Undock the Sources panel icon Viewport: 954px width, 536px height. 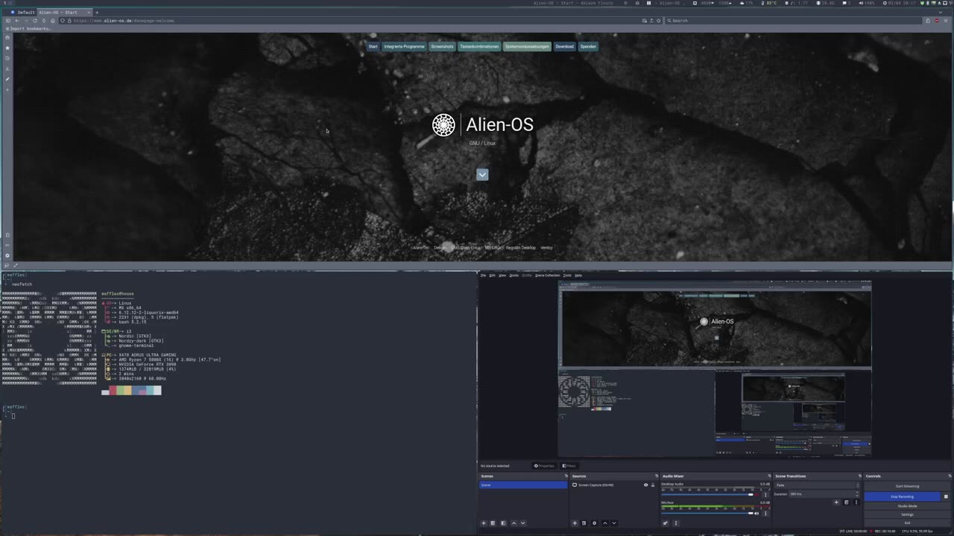pyautogui.click(x=657, y=476)
